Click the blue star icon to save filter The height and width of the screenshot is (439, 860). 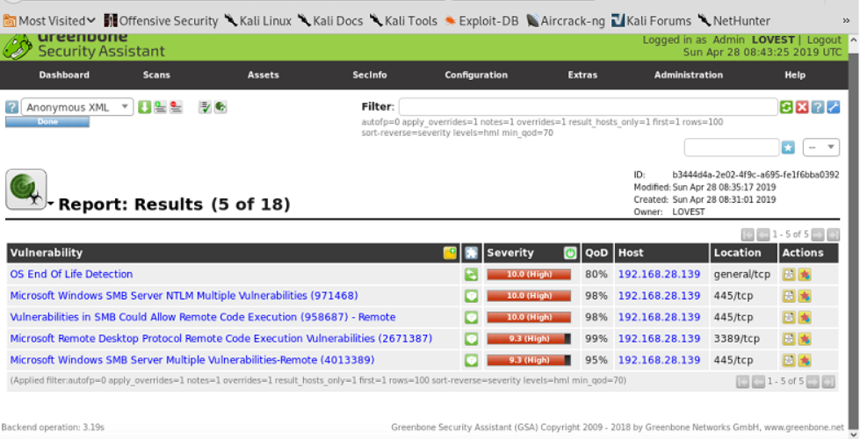coord(788,148)
